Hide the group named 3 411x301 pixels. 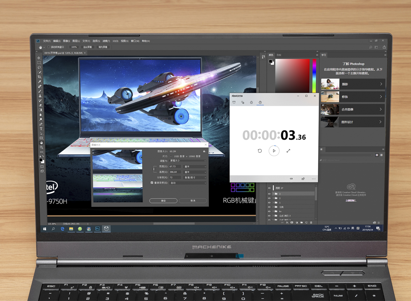269,194
